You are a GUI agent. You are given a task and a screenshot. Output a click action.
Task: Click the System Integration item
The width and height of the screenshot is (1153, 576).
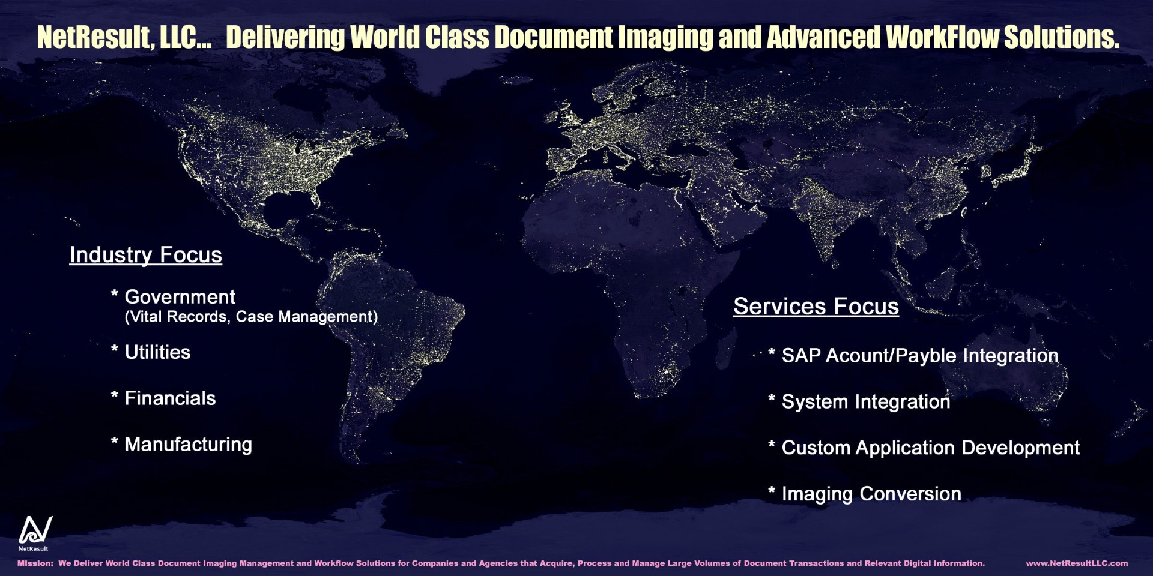coord(866,402)
